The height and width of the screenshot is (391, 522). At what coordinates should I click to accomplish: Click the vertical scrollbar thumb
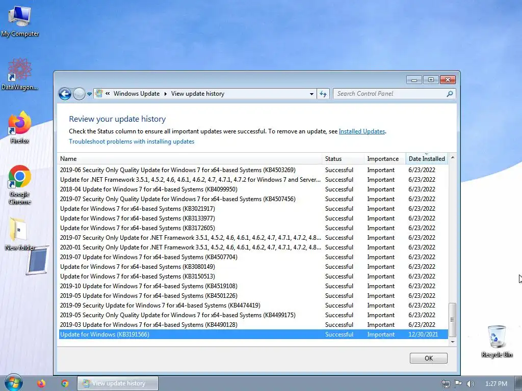coord(452,320)
